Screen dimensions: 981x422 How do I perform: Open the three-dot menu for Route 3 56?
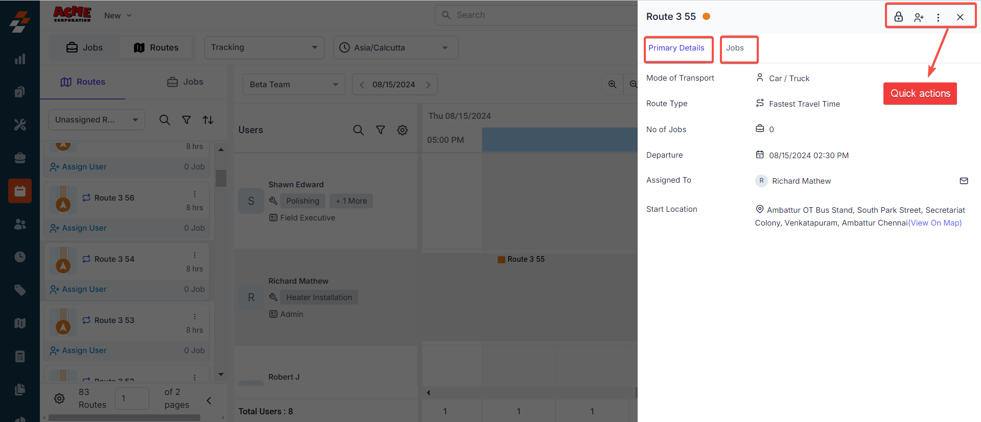coord(195,194)
